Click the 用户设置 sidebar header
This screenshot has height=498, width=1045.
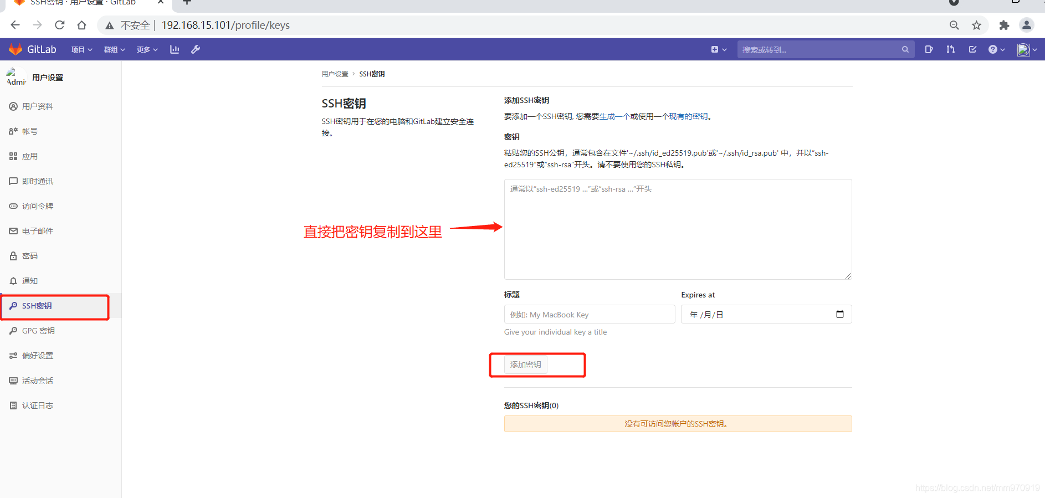(x=48, y=78)
